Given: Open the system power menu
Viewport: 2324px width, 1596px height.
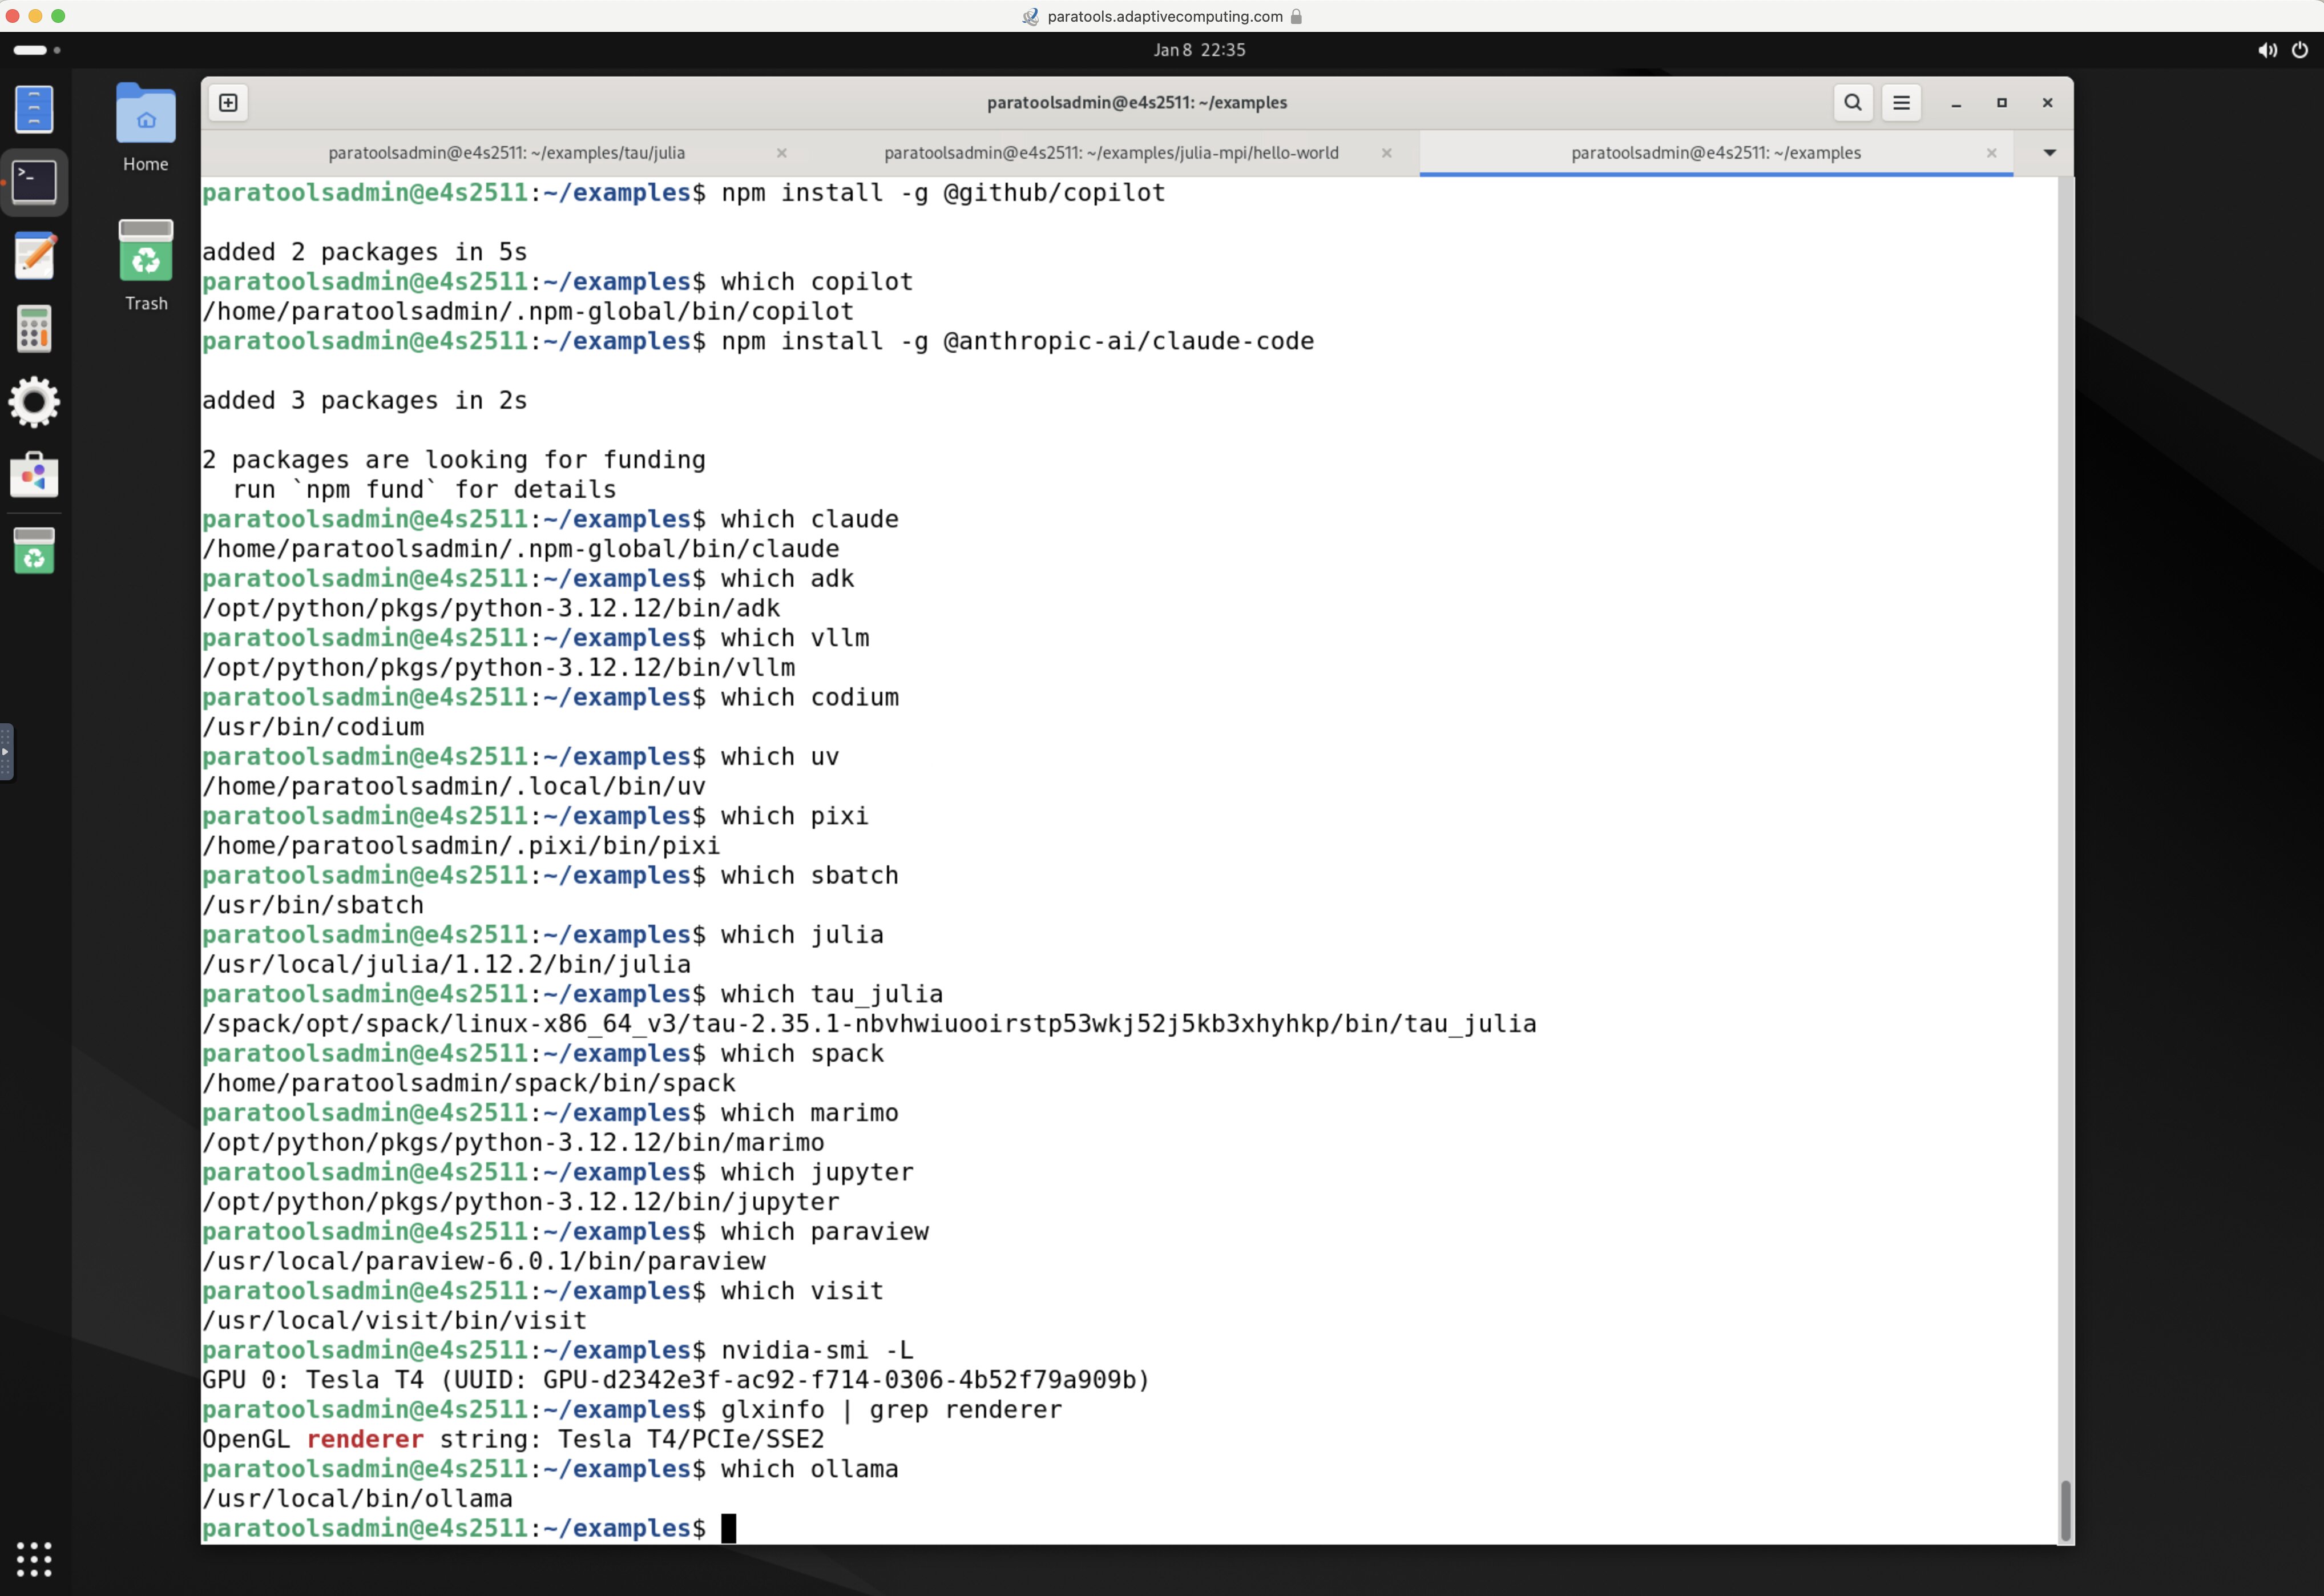Looking at the screenshot, I should (x=2300, y=50).
